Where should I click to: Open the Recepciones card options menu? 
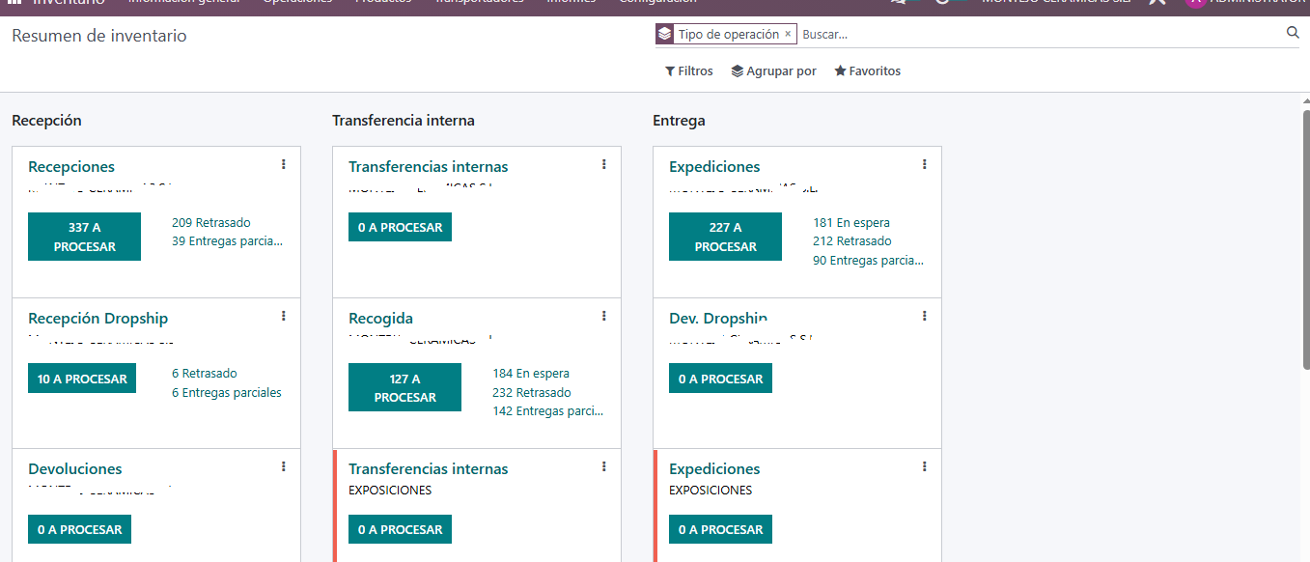(x=283, y=165)
